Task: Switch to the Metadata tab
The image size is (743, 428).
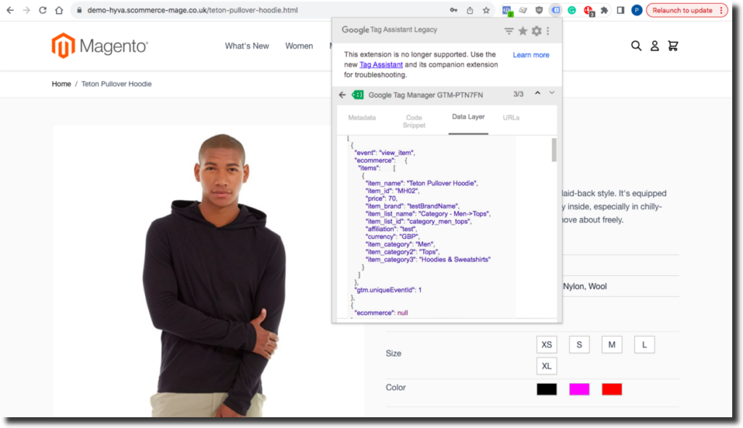Action: pos(362,117)
